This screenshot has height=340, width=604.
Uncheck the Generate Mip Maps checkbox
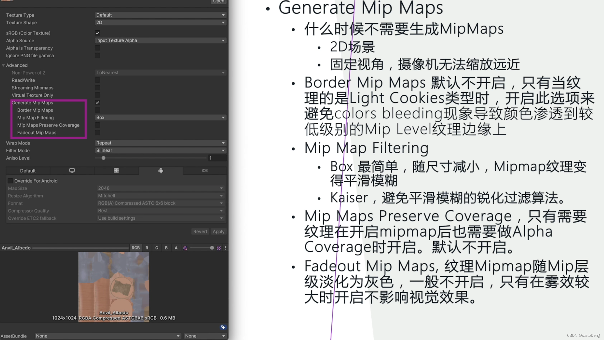tap(97, 103)
